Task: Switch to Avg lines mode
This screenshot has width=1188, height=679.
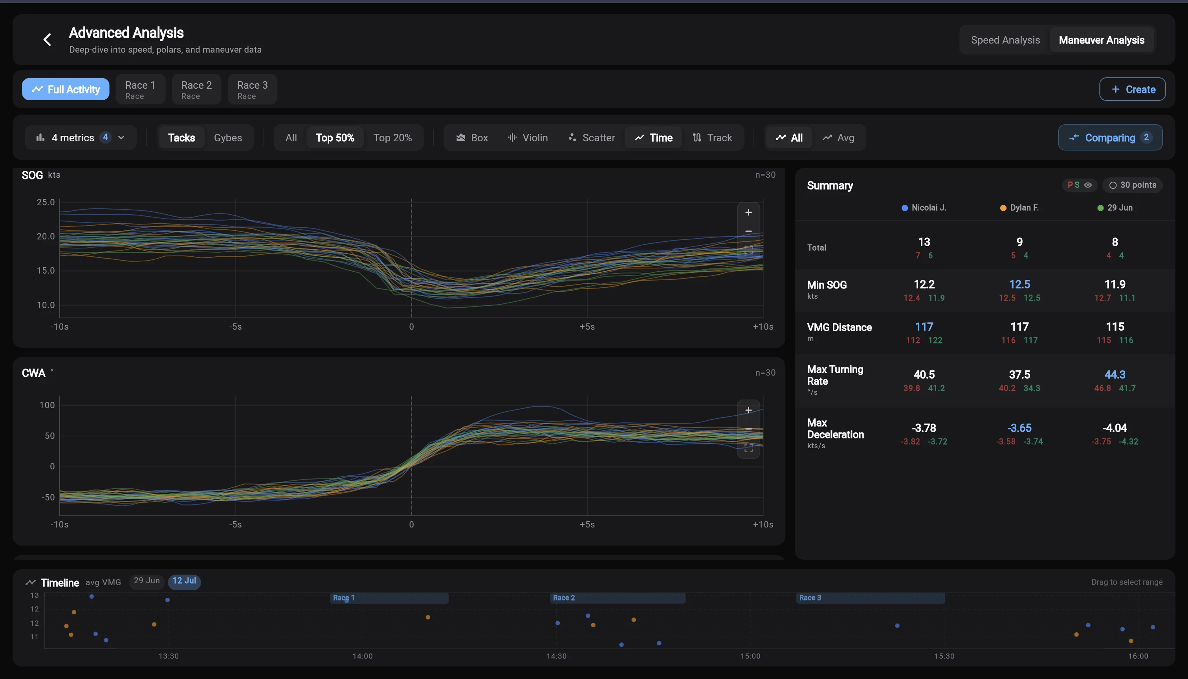Action: click(x=838, y=138)
